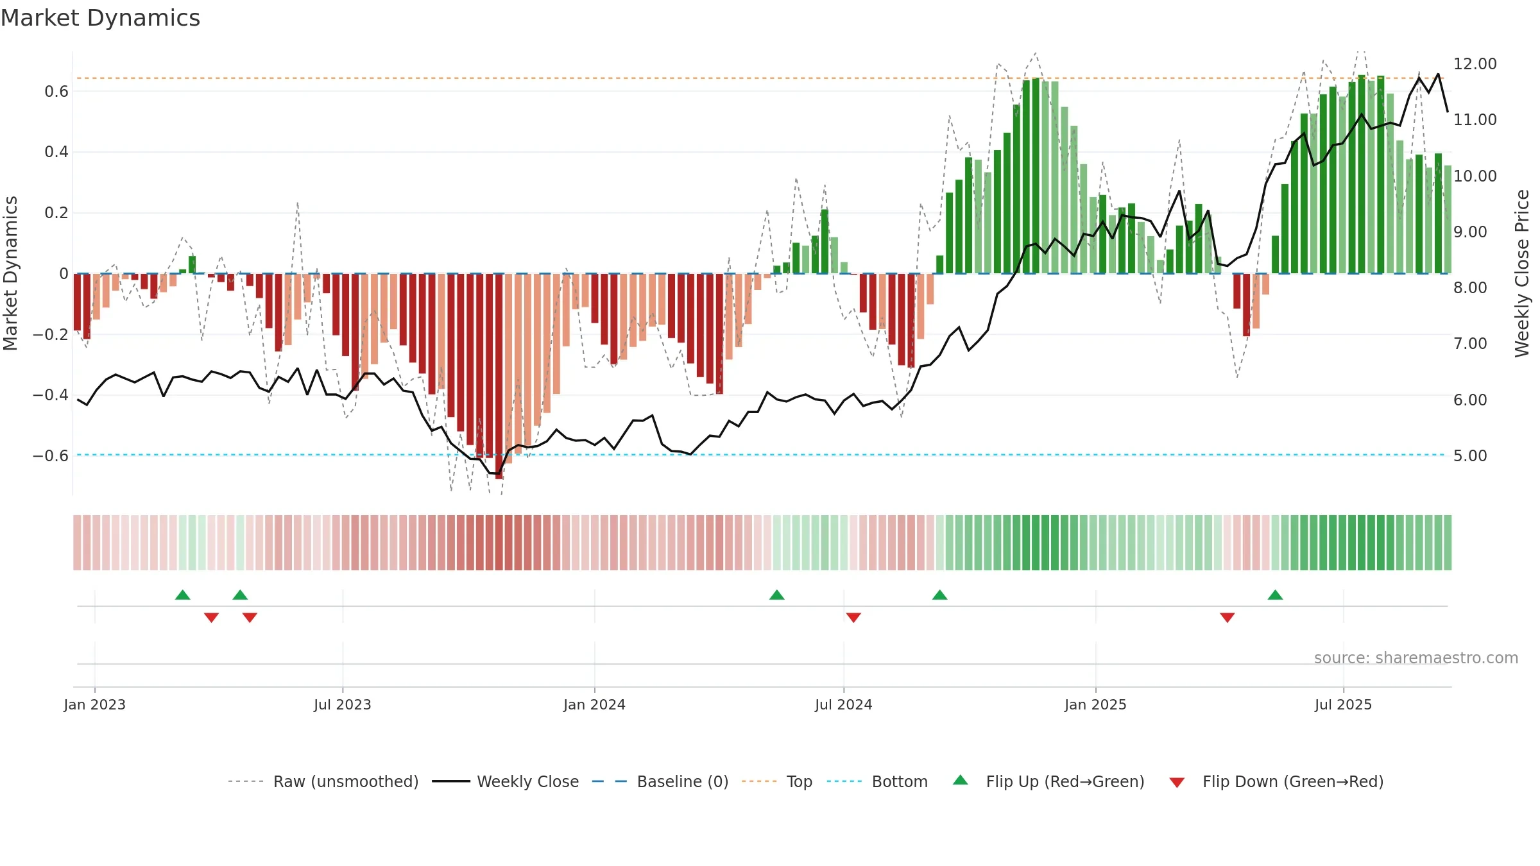
Task: Click the flip-down marker near July 2024
Action: (853, 618)
